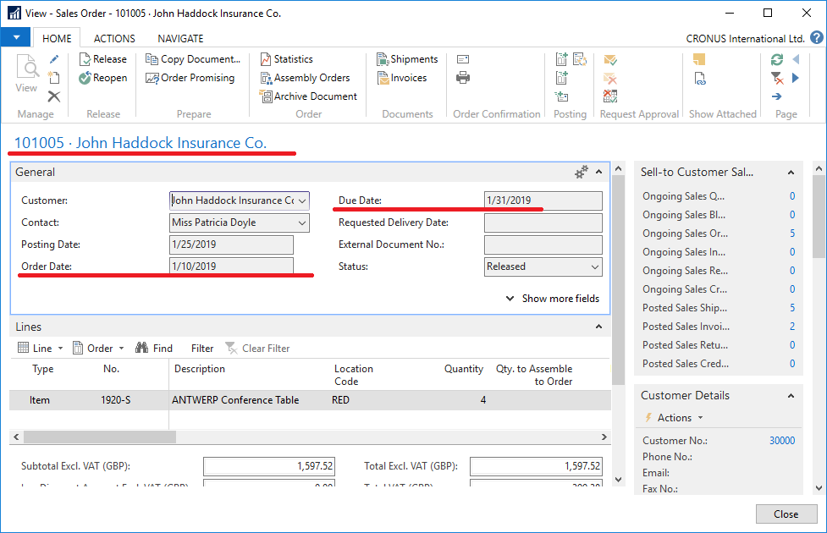This screenshot has height=533, width=827.
Task: Click the Posting Date field
Action: tap(231, 245)
